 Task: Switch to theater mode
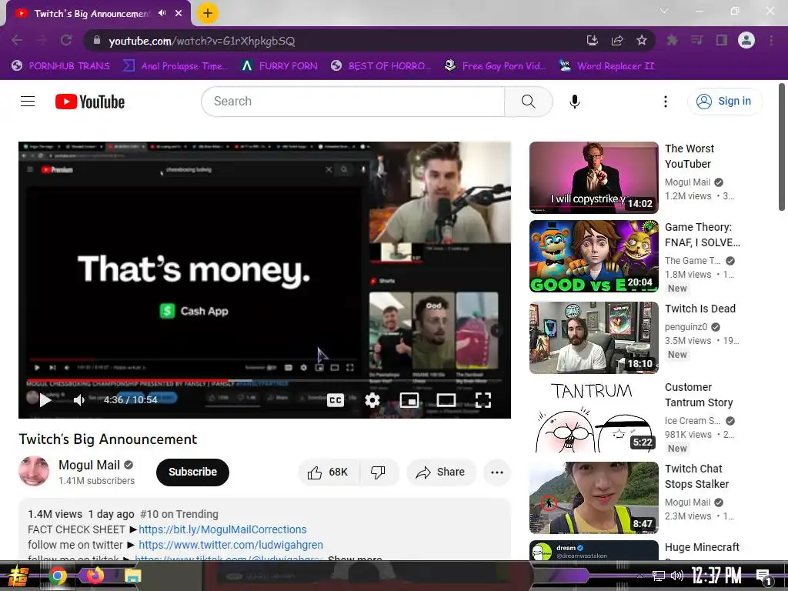point(446,400)
